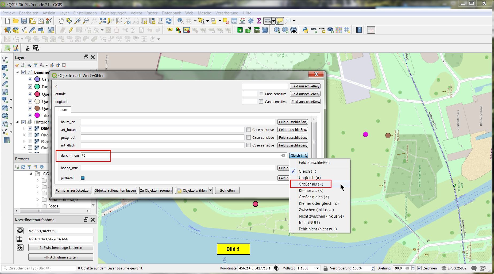Click the Formular zurücksetzen button
Screen dimensions: 494x274
click(73, 190)
